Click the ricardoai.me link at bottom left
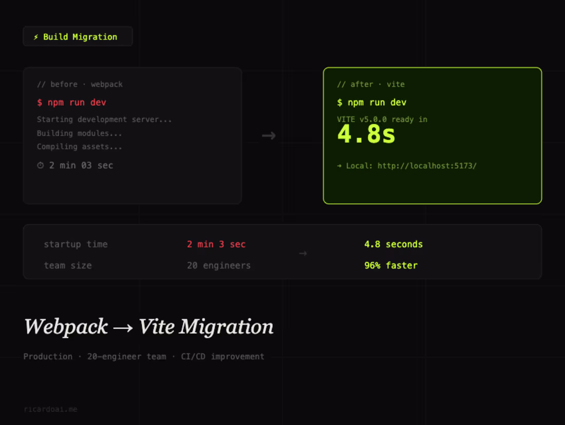565x425 pixels. (50, 409)
